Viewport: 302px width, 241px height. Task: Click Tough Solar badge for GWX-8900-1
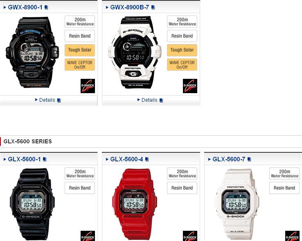80,50
